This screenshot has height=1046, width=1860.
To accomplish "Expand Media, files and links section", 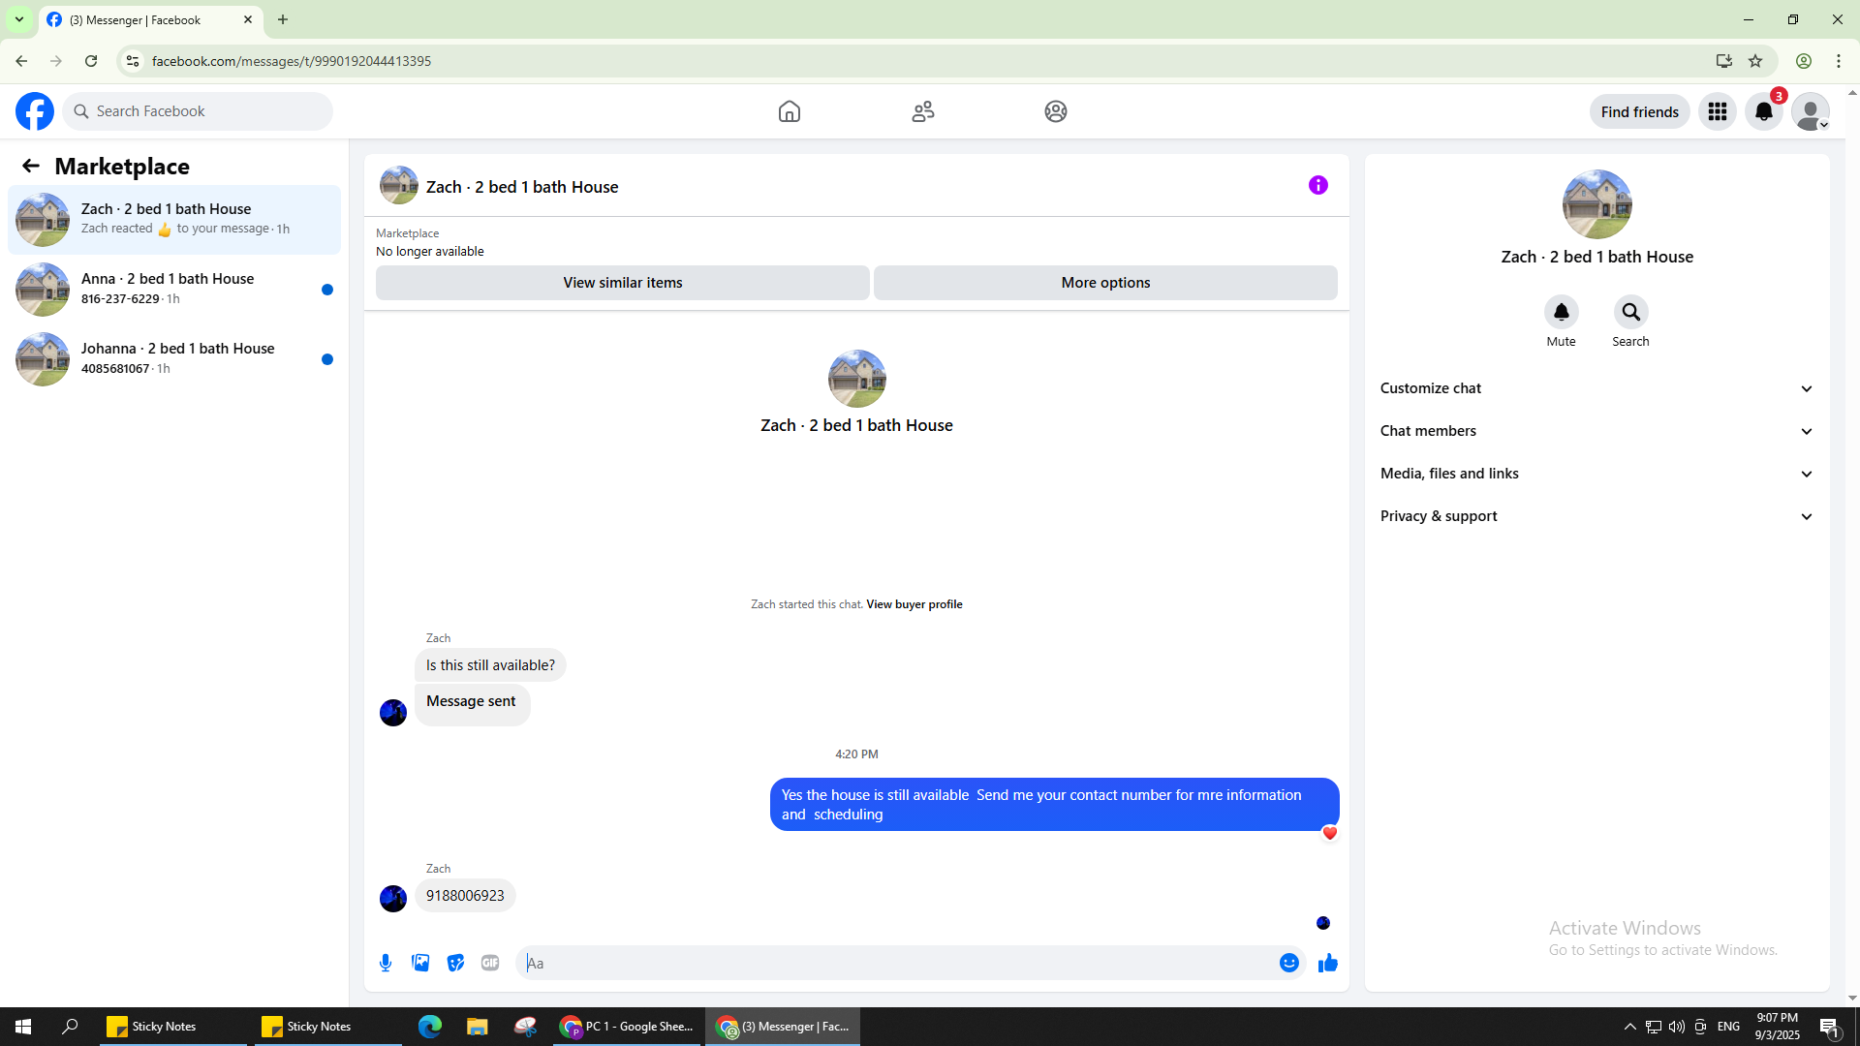I will (x=1597, y=474).
